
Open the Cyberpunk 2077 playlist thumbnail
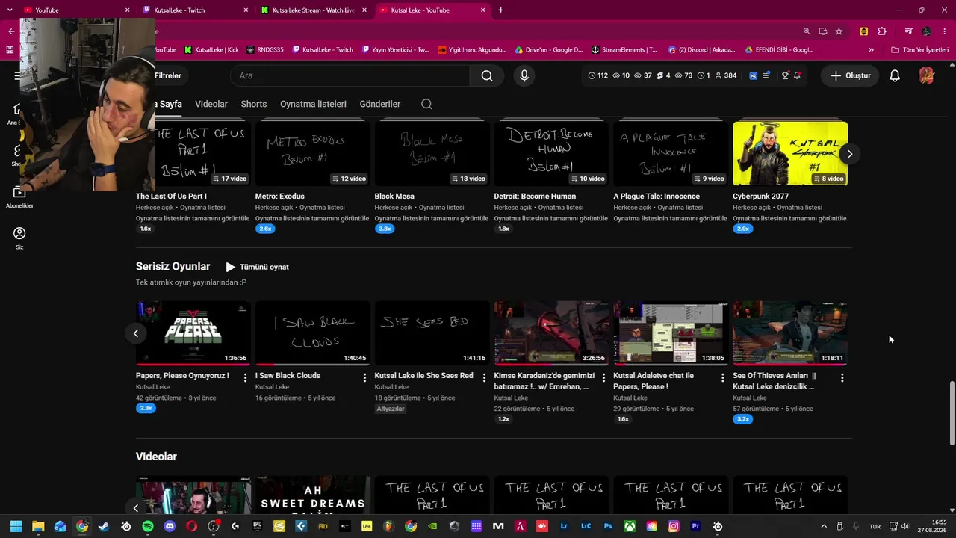(790, 153)
